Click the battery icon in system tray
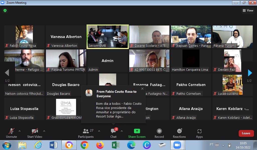This screenshot has height=150, width=257. click(229, 145)
